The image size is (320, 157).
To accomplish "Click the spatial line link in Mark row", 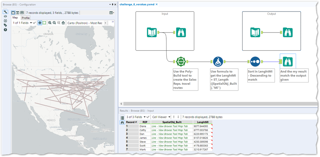I will pyautogui.click(x=169, y=149).
